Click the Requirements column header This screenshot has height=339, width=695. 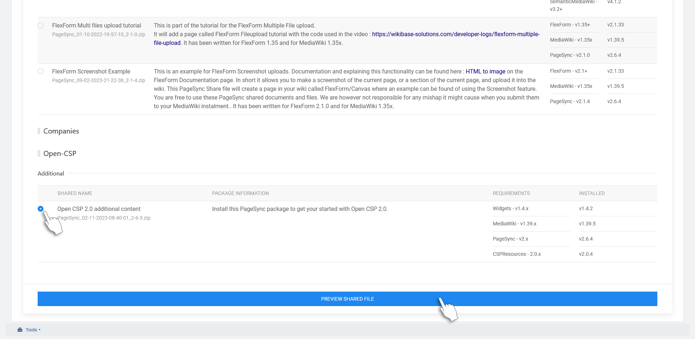pyautogui.click(x=511, y=193)
